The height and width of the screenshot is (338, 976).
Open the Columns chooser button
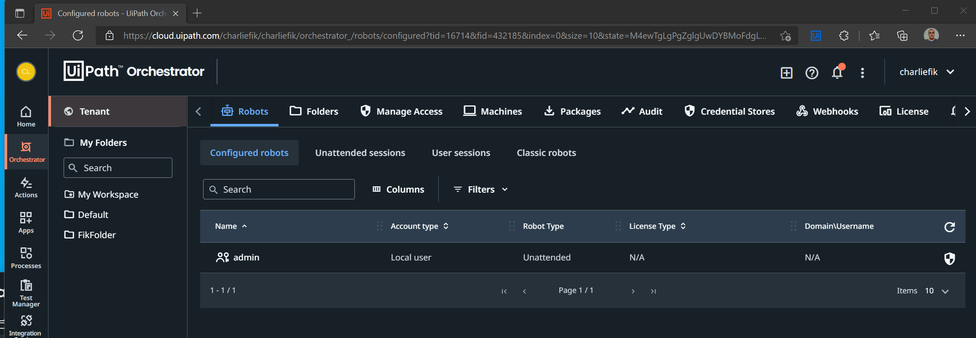click(x=398, y=190)
